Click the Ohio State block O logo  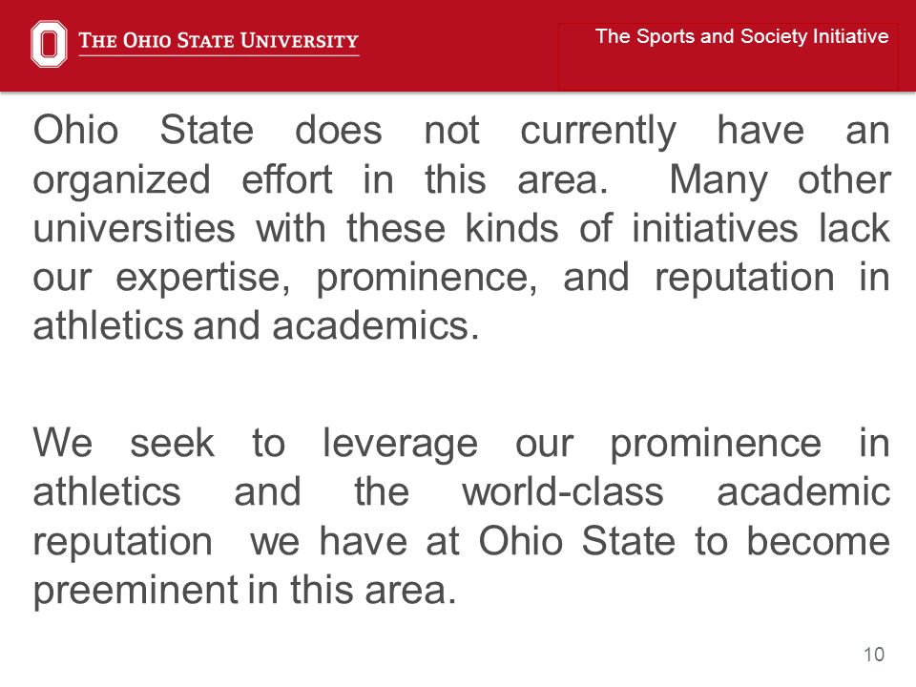click(x=49, y=44)
